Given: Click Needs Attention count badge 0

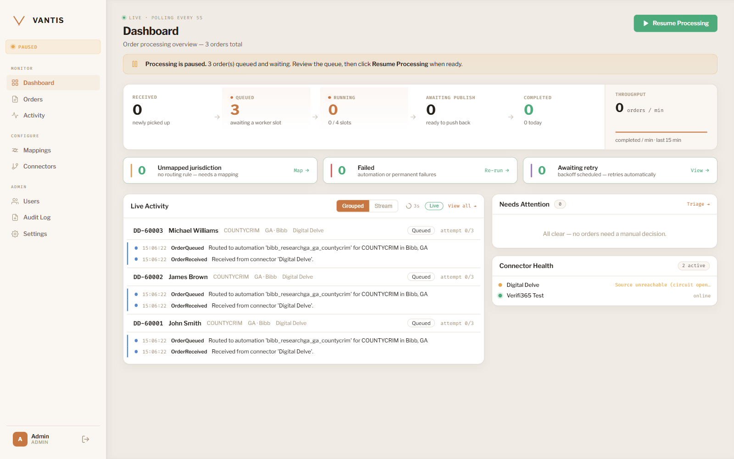Looking at the screenshot, I should tap(560, 204).
